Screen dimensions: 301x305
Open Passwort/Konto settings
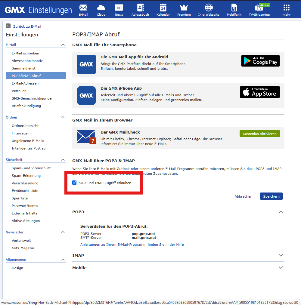[x=25, y=206]
